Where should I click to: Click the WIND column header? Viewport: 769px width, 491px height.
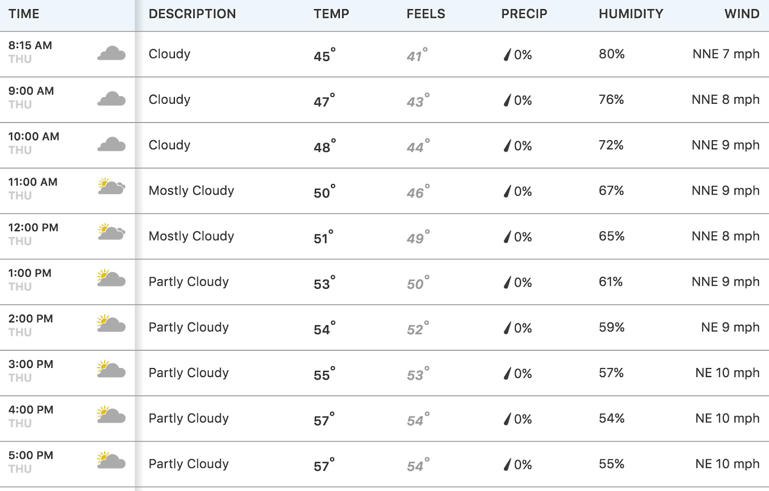click(x=742, y=14)
